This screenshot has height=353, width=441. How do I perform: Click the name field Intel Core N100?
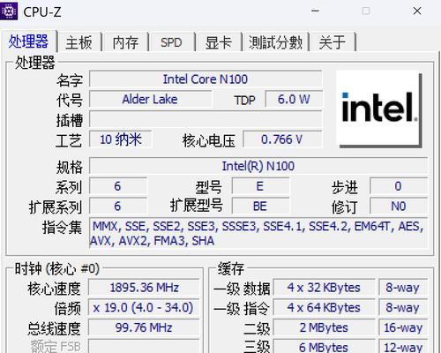pyautogui.click(x=206, y=79)
